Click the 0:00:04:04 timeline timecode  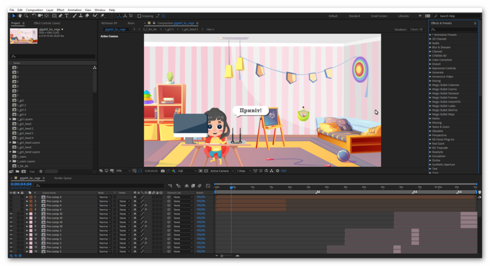[21, 184]
